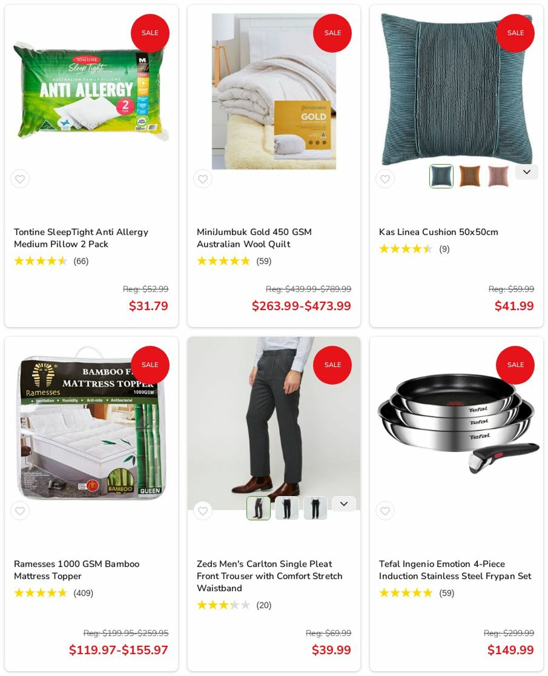Viewport: 548px width, 676px height.
Task: Select the teal Kas cushion swatch
Action: tap(441, 176)
